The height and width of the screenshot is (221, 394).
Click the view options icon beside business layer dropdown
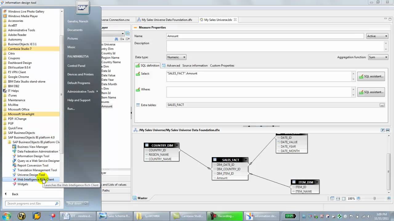[127, 33]
